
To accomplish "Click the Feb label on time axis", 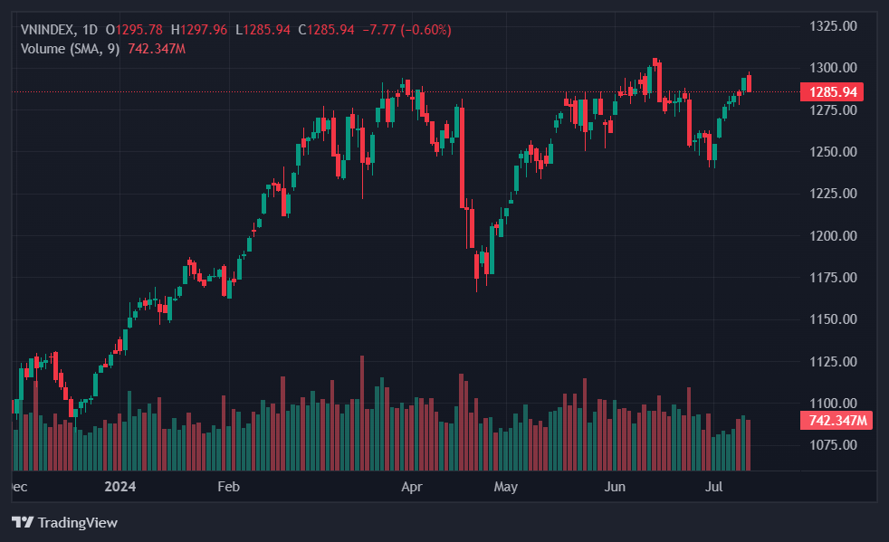I will point(228,487).
